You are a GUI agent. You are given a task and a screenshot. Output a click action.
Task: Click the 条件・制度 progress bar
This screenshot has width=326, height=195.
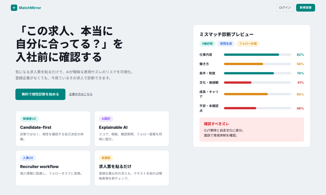coord(257,73)
